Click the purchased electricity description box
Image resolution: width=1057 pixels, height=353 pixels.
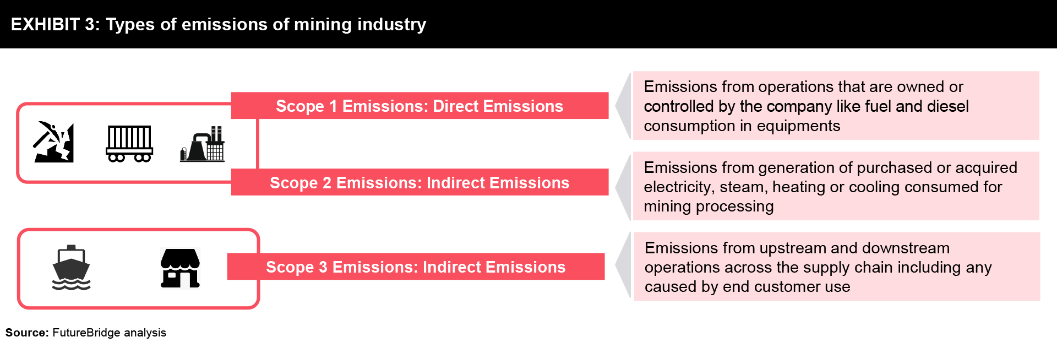[836, 186]
